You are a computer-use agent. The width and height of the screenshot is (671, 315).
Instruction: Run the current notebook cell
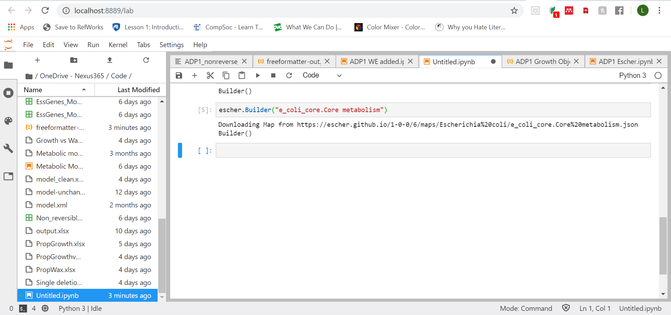[x=258, y=75]
